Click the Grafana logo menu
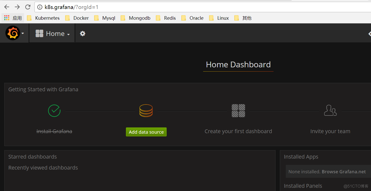This screenshot has width=371, height=191. point(13,33)
